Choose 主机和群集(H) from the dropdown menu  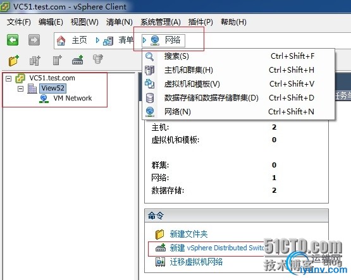pyautogui.click(x=238, y=70)
